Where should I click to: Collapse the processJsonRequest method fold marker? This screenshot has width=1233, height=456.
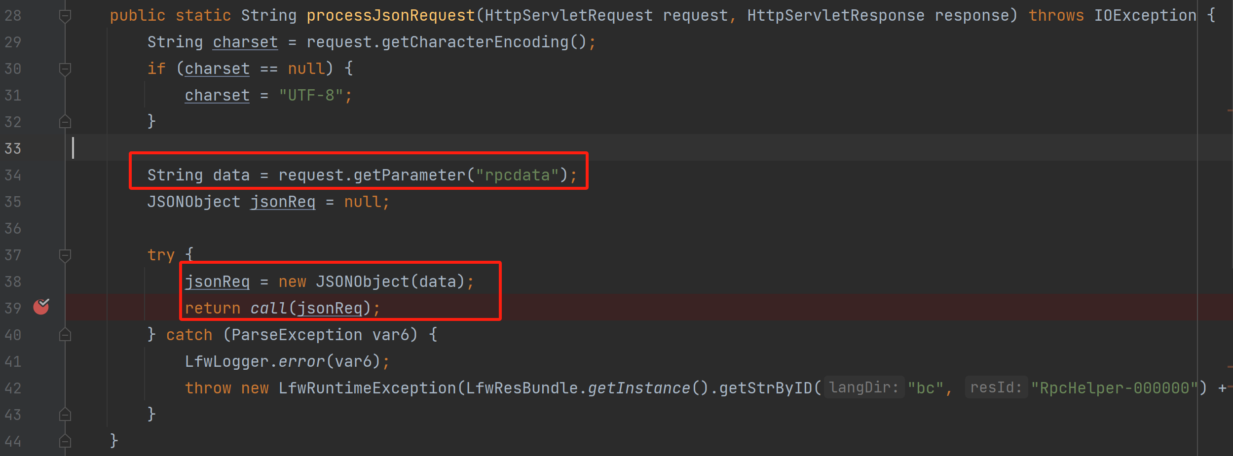coord(65,16)
